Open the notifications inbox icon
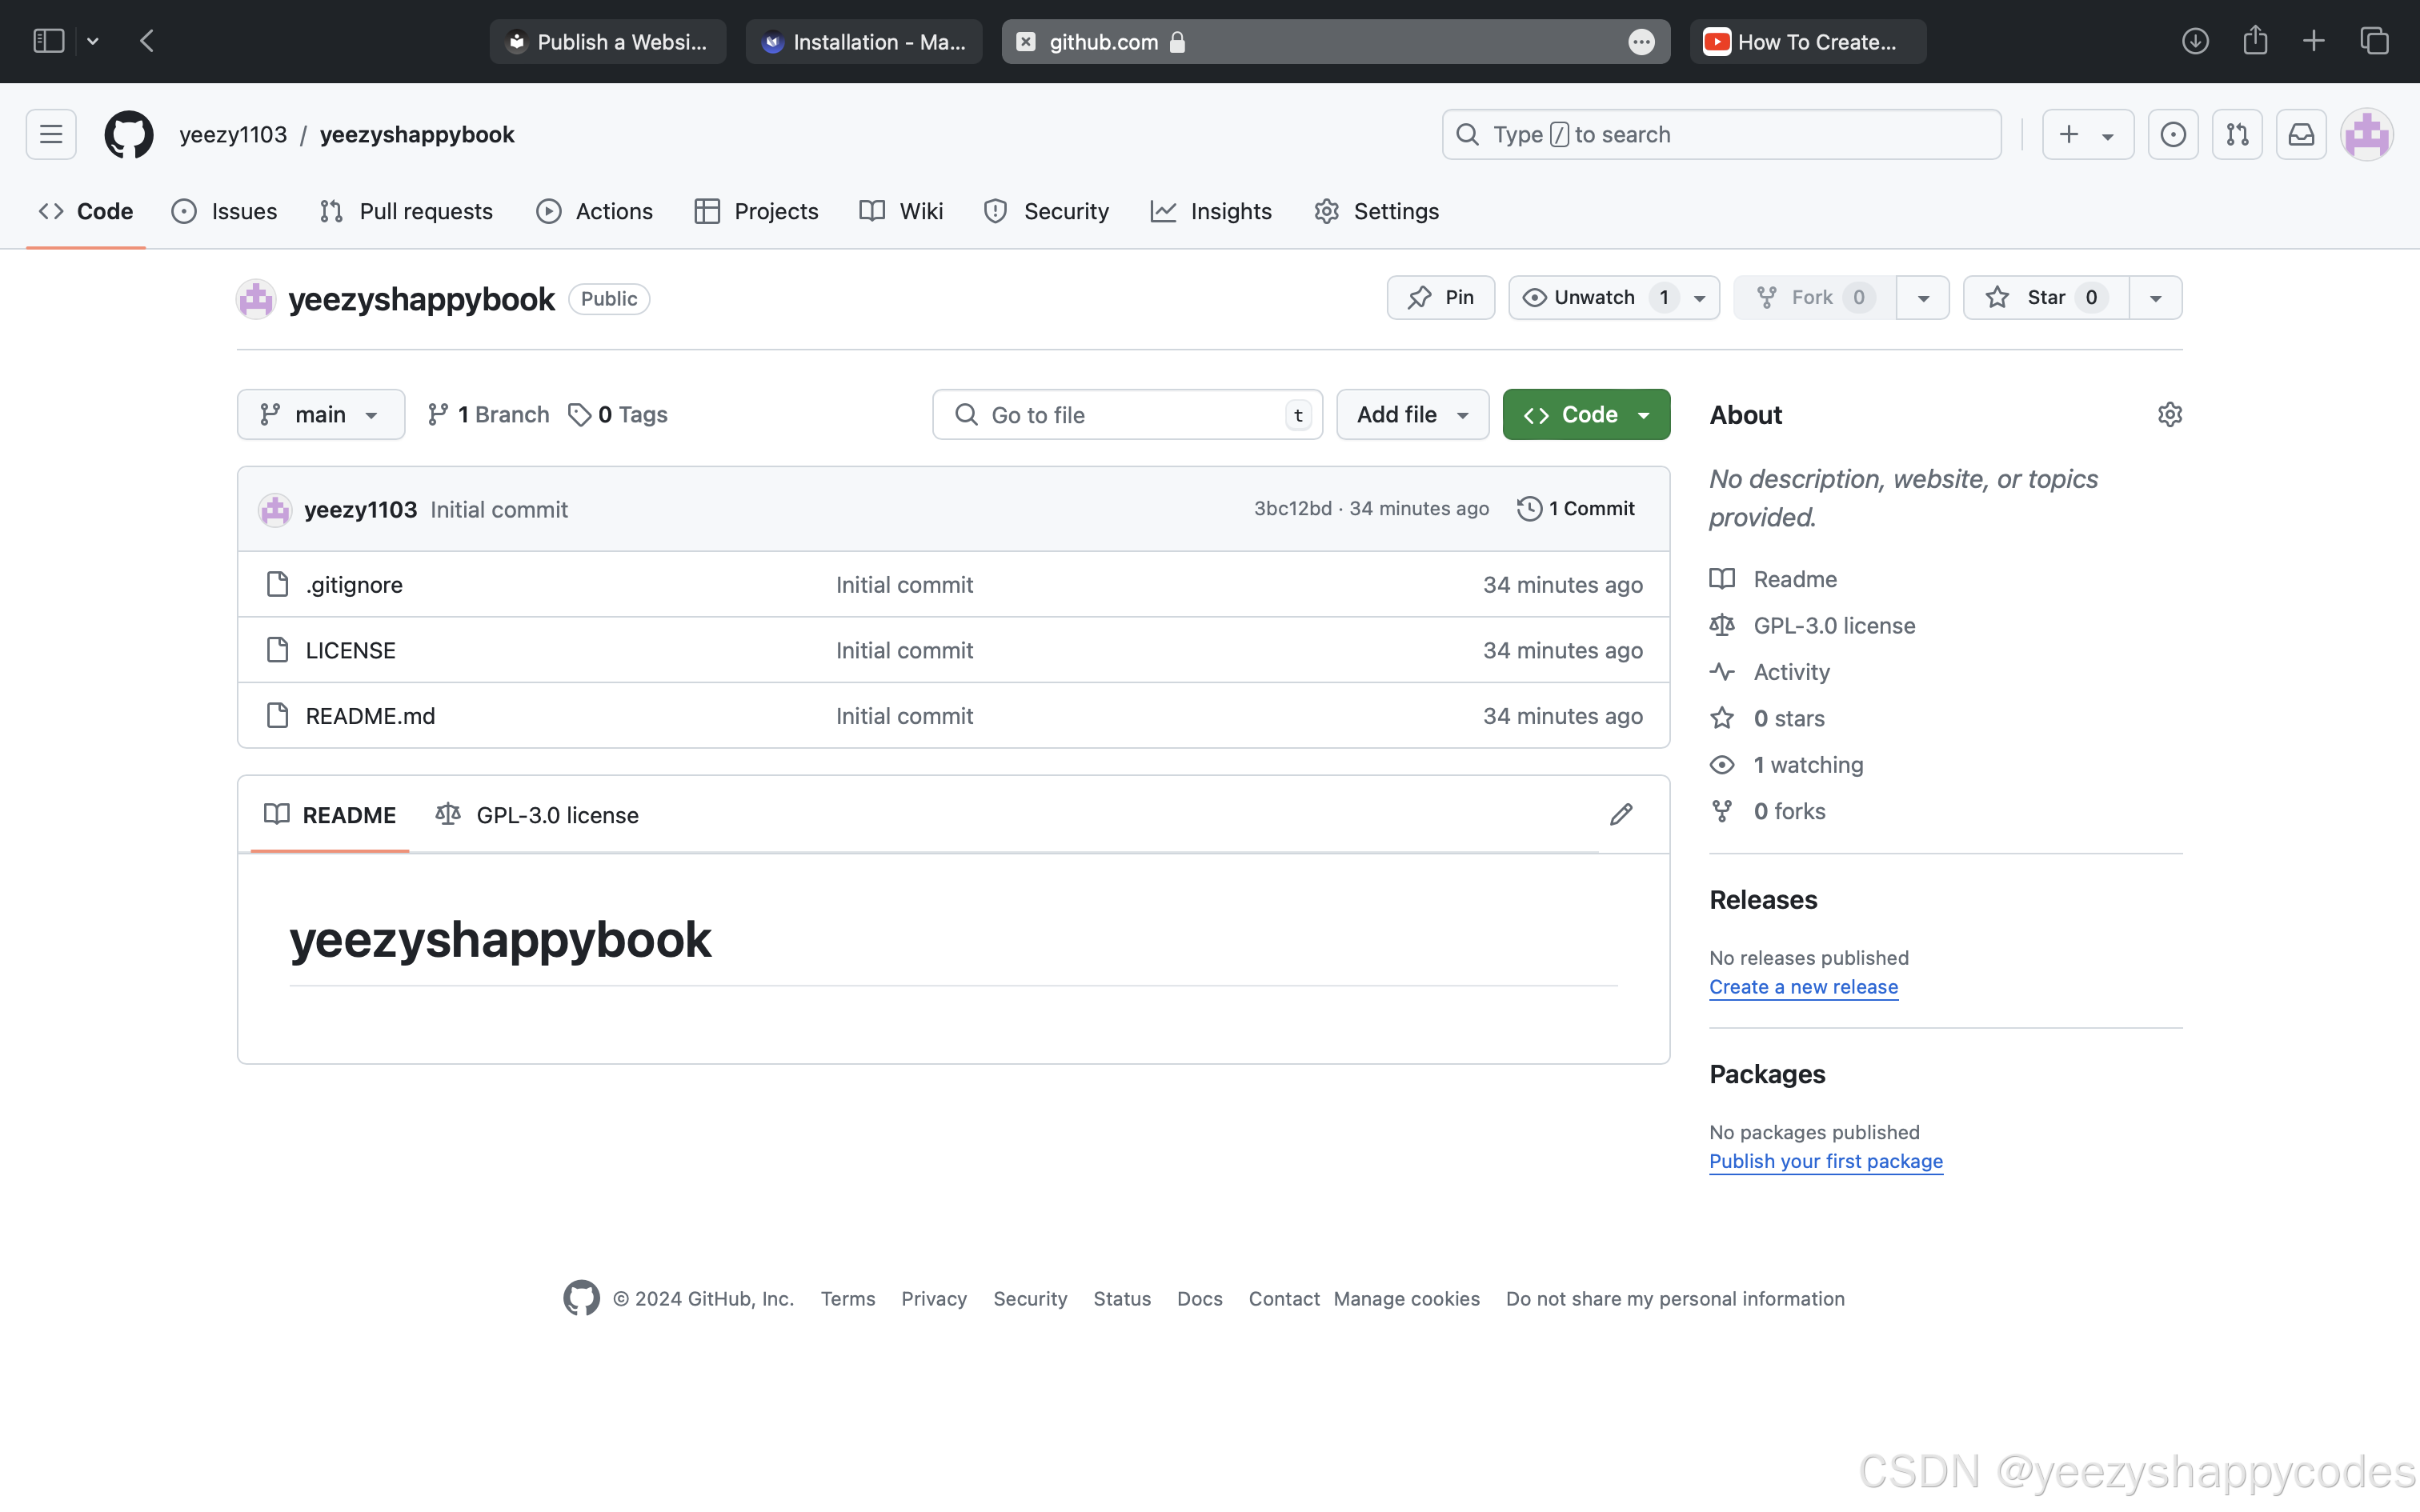The height and width of the screenshot is (1512, 2420). point(2301,134)
